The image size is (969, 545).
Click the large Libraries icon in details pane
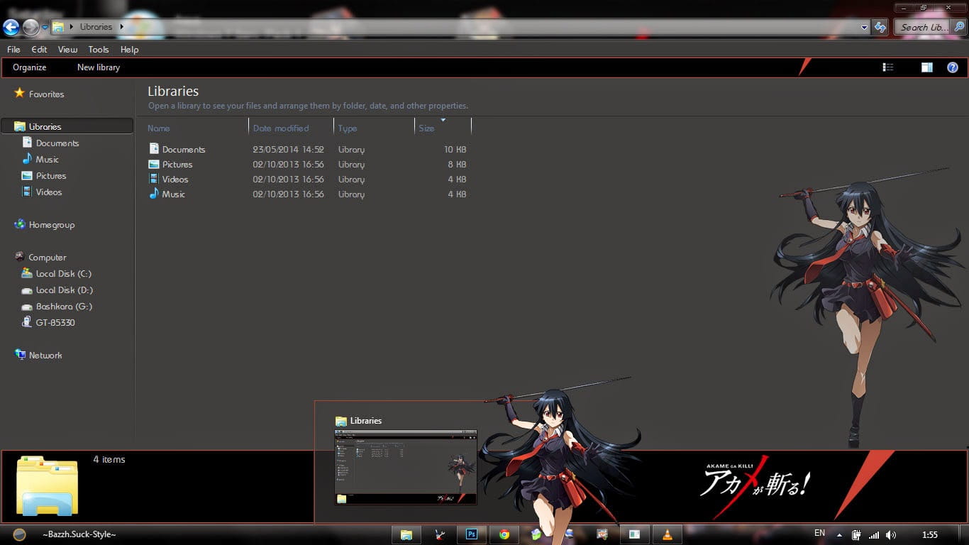48,486
